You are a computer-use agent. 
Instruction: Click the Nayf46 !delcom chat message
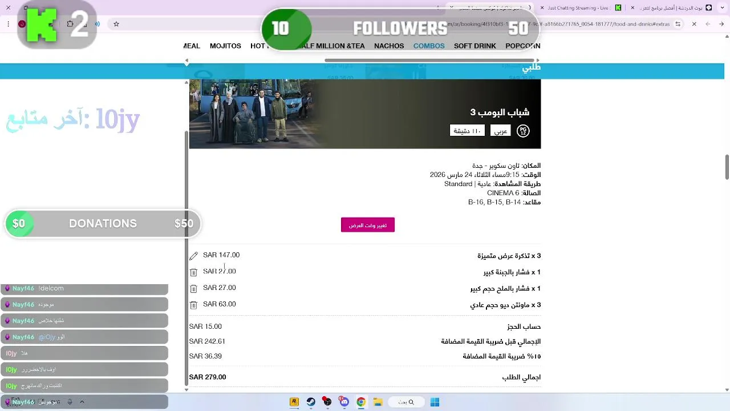[x=84, y=289]
